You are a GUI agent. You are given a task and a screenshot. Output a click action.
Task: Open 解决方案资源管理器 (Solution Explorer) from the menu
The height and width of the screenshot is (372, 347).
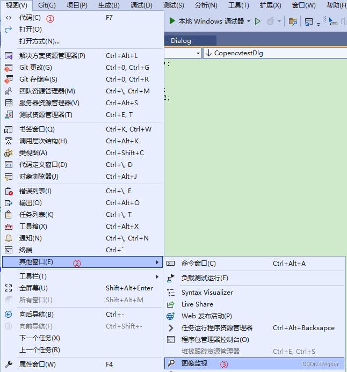(52, 56)
